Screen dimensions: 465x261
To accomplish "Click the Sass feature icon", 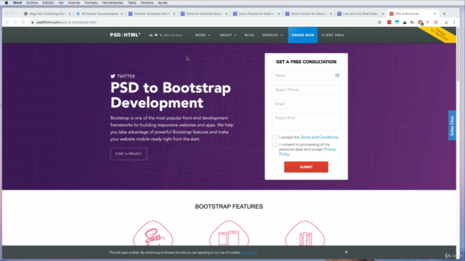I will pyautogui.click(x=153, y=233).
